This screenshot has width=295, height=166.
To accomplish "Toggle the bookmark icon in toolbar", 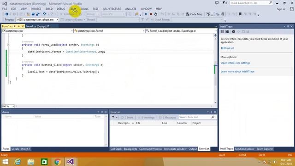I will 240,14.
